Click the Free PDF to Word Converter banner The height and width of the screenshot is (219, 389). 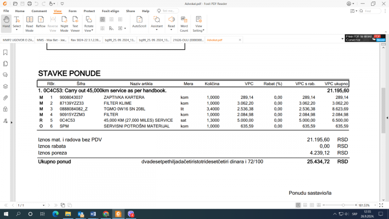point(365,38)
